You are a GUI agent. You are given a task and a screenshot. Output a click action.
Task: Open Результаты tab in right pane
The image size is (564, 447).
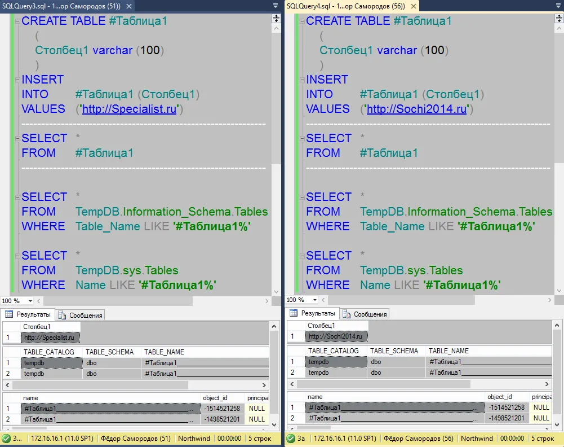(x=313, y=313)
